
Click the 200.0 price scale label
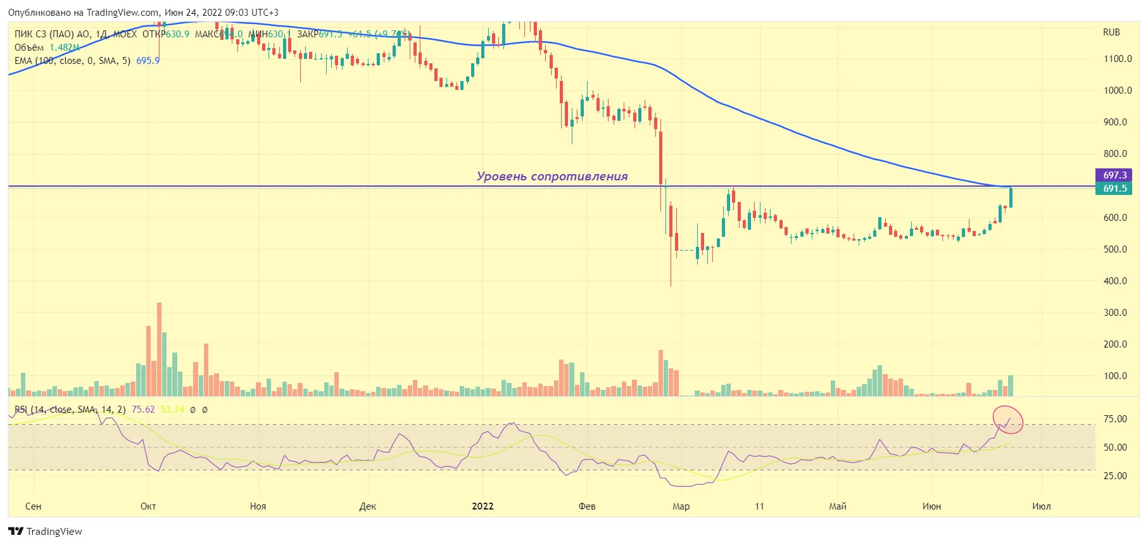(x=1115, y=344)
